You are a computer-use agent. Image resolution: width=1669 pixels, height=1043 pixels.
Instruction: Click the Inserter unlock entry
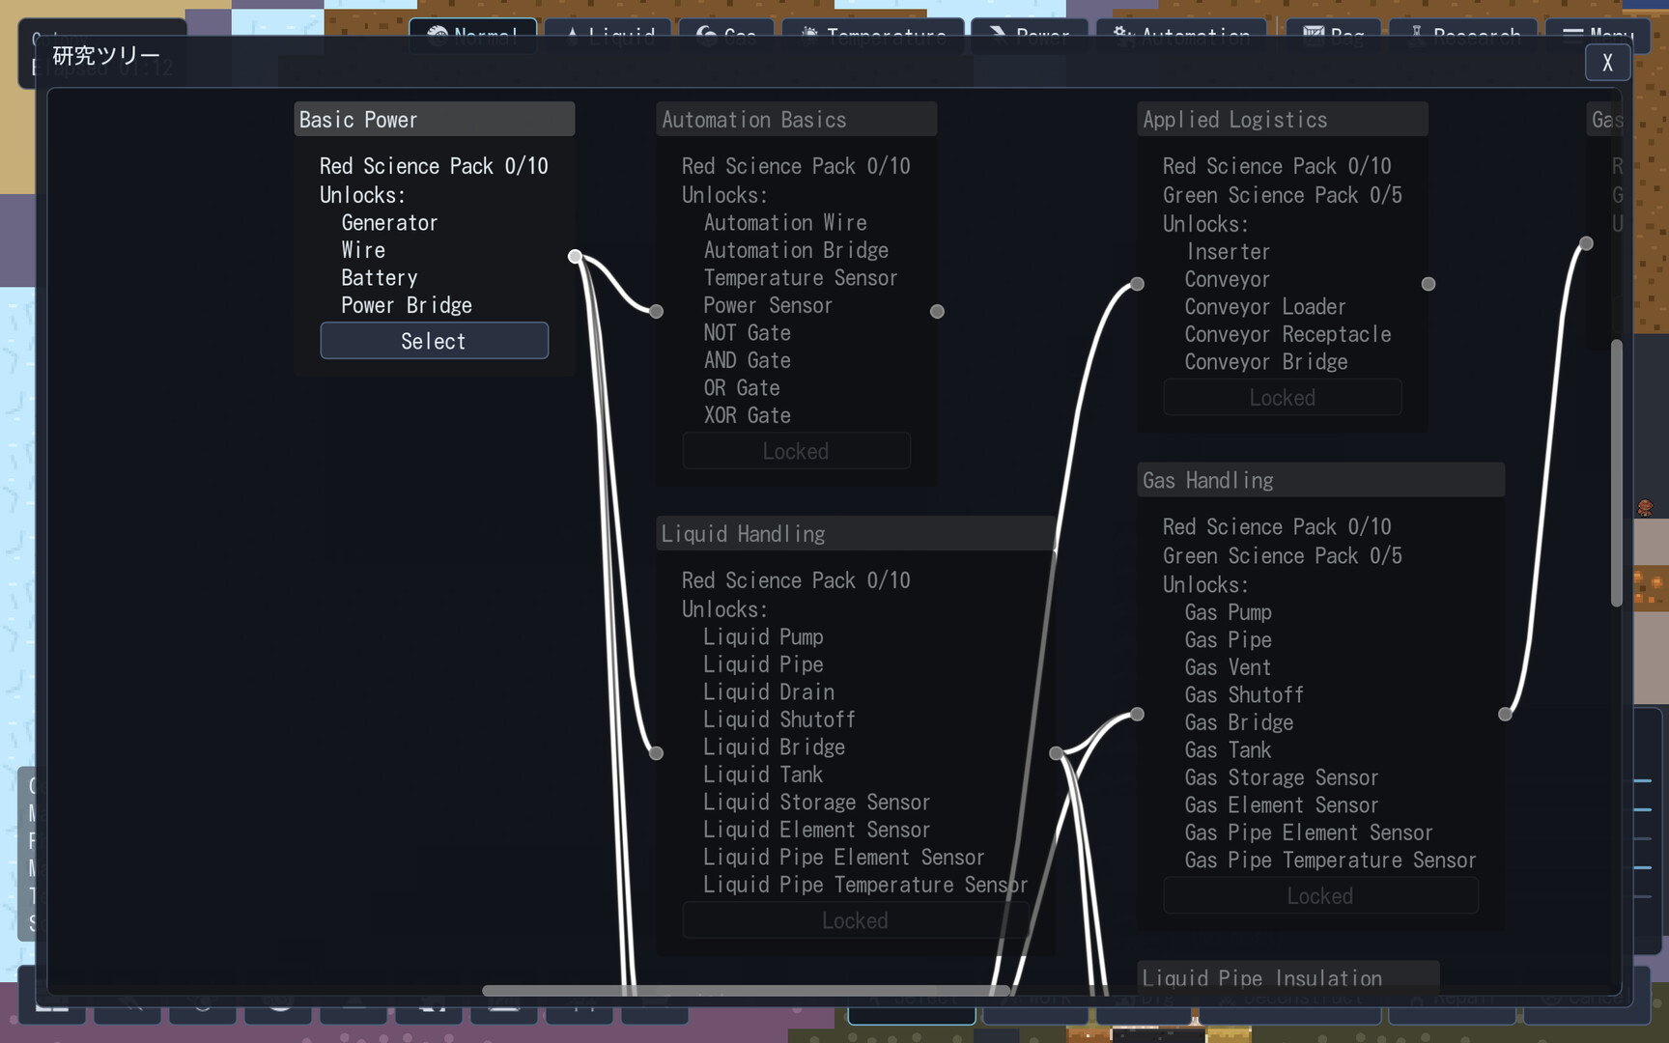pos(1228,252)
